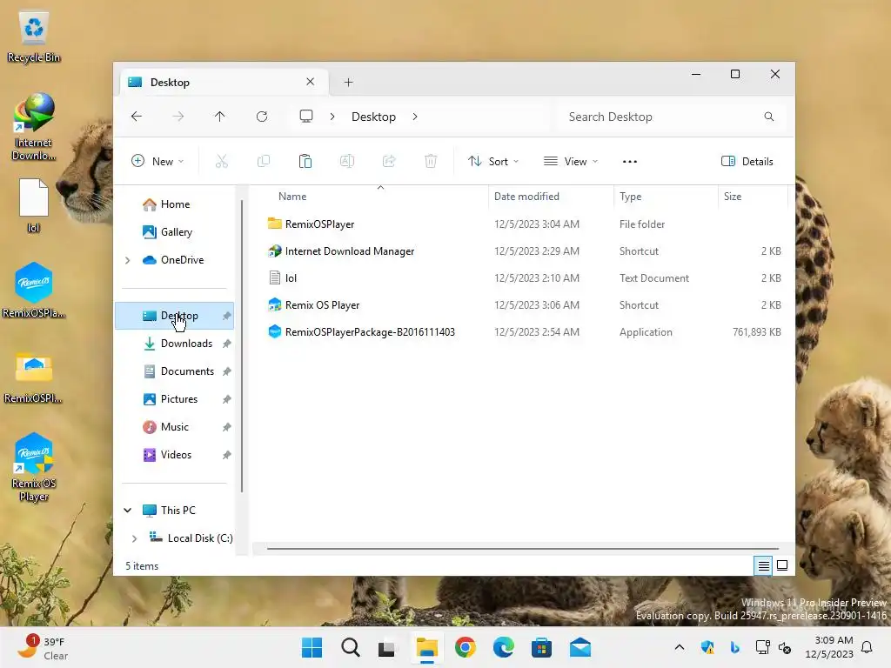891x668 pixels.
Task: Sort by Date modified column header
Action: [x=551, y=197]
